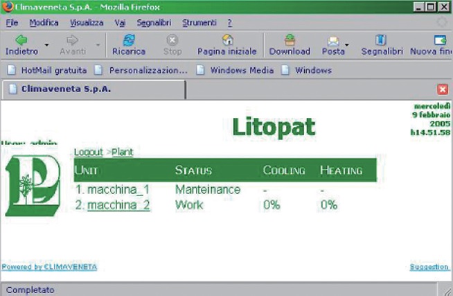453x296 pixels.
Task: Open the Modifica menu
Action: point(44,22)
